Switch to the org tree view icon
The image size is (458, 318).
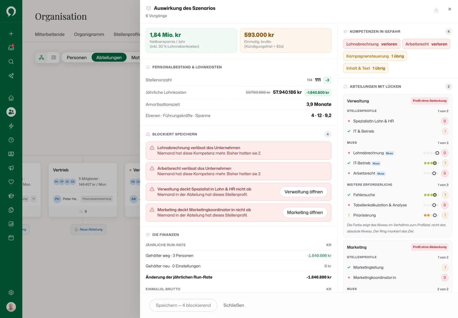point(42,58)
